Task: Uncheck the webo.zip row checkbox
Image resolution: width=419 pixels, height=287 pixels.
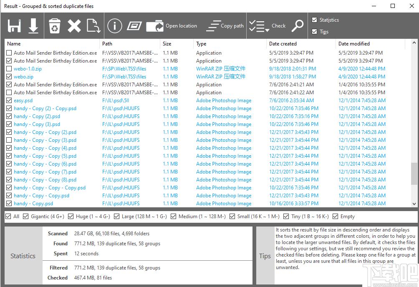Action: (9, 77)
